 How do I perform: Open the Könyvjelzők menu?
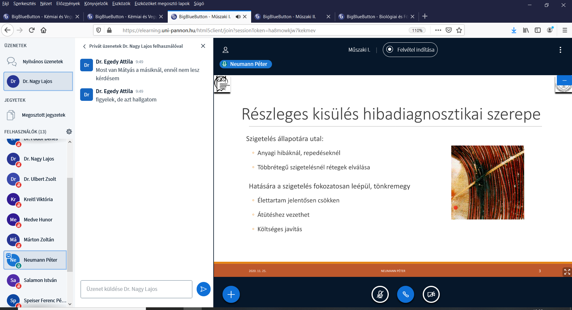coord(96,4)
